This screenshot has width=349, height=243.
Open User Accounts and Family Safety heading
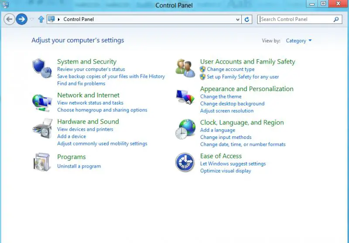(247, 61)
